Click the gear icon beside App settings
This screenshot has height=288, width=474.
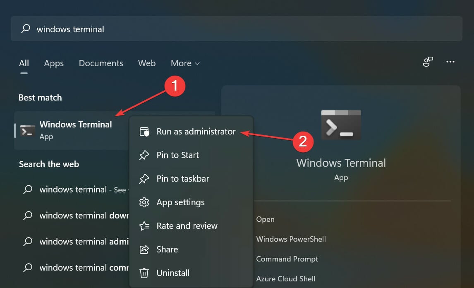144,202
